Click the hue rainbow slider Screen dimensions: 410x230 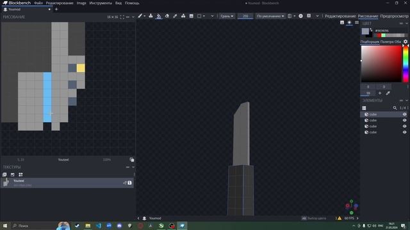(406, 64)
